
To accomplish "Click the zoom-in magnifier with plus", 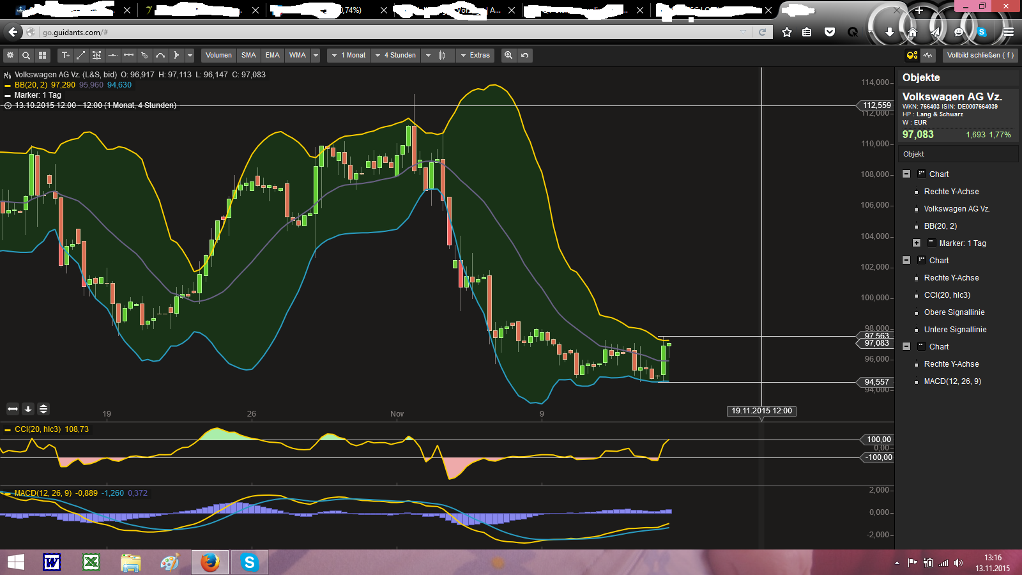I will (x=508, y=56).
